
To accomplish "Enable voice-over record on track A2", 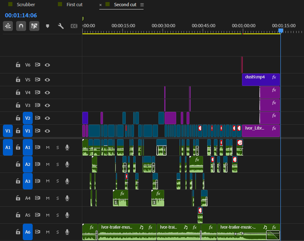I will pos(67,164).
